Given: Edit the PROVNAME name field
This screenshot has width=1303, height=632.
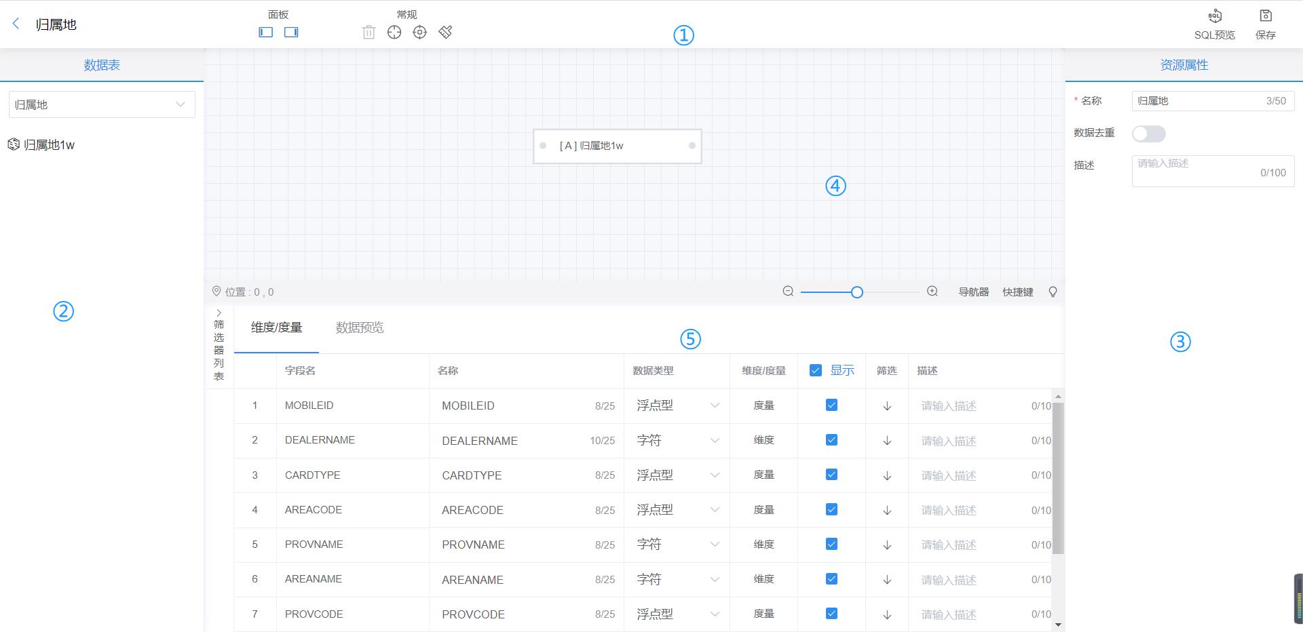Looking at the screenshot, I should pos(528,545).
